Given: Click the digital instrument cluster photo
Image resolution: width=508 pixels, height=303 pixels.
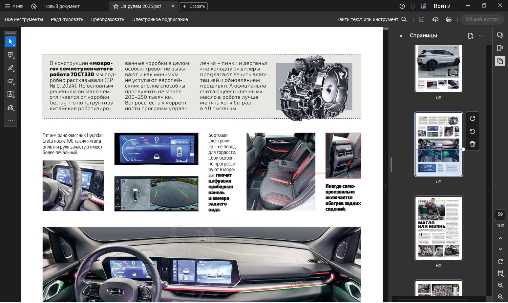Looking at the screenshot, I should tap(156, 149).
